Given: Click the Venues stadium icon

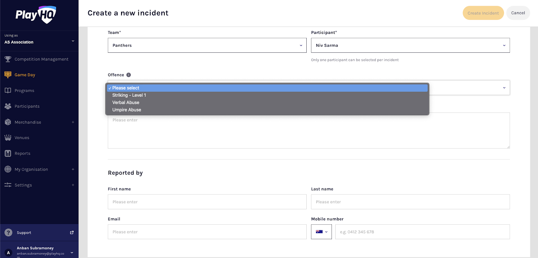Looking at the screenshot, I should tap(8, 138).
